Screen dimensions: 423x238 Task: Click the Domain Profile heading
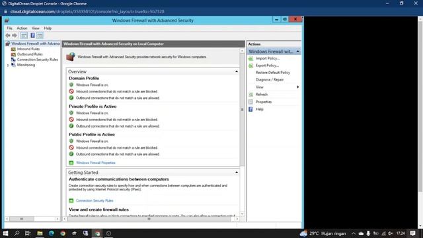point(84,78)
